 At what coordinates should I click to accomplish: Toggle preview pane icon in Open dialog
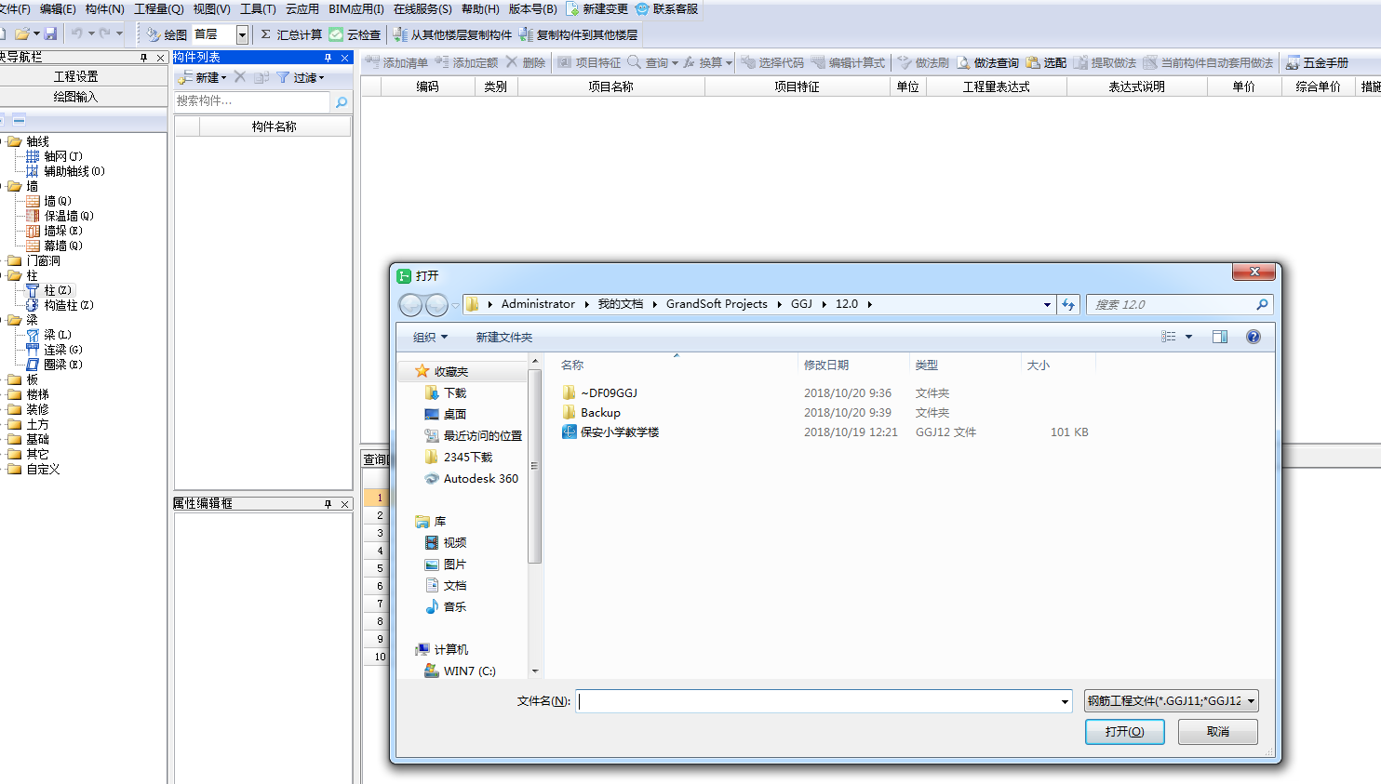point(1220,337)
